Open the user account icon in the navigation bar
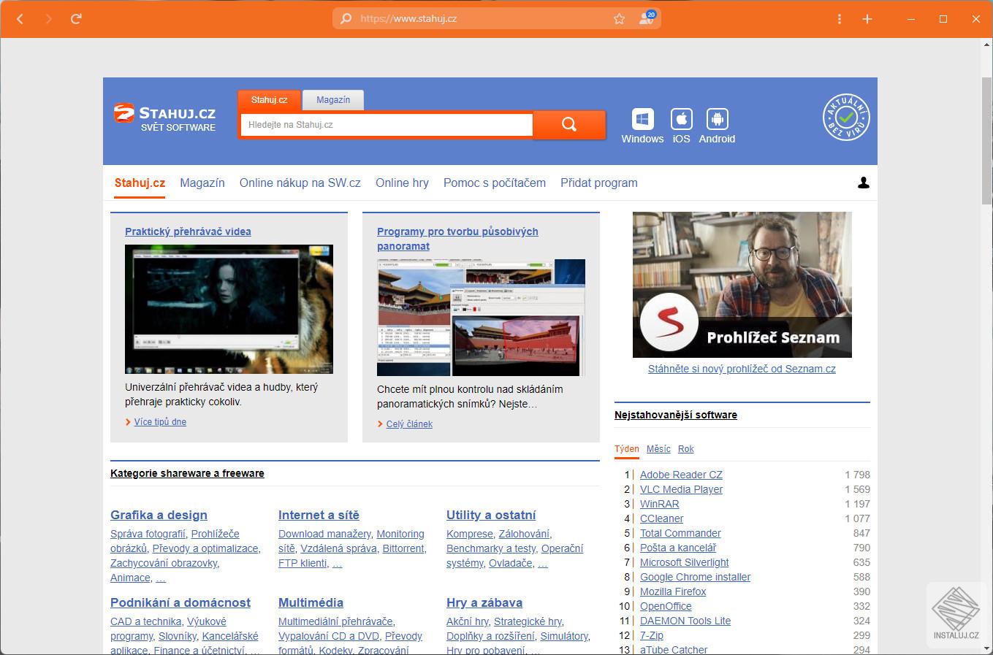Screen dimensions: 993x655 click(864, 183)
